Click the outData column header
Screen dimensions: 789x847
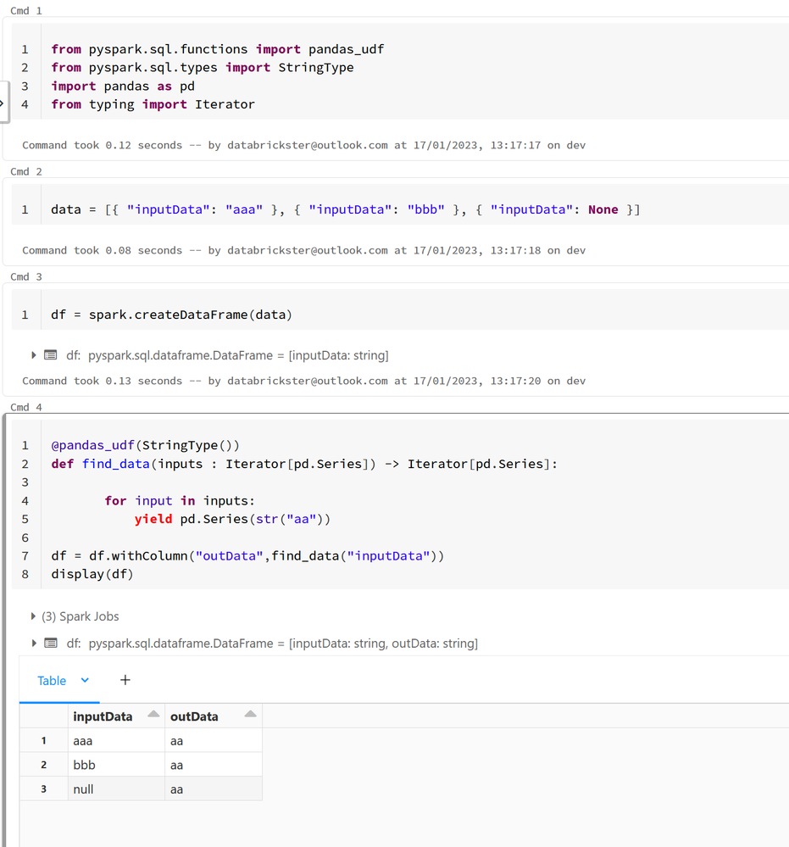pyautogui.click(x=194, y=716)
